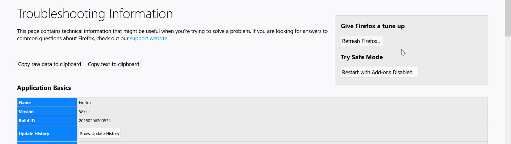Click the Firefox name value cell
Viewport: 511px width, 144px height.
tap(85, 102)
